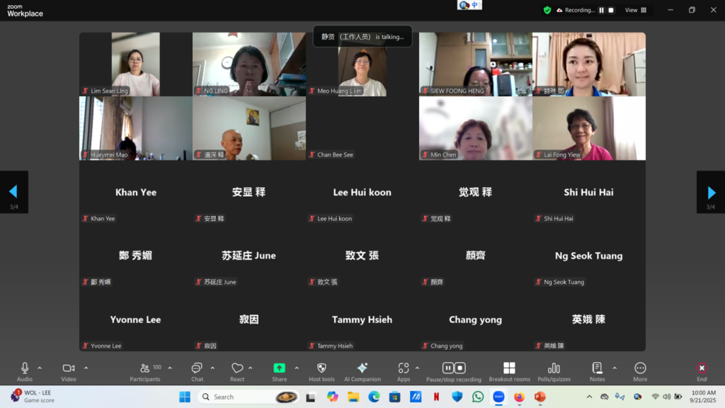Open the View layout menu
Screen dimensions: 725x408
click(x=635, y=10)
